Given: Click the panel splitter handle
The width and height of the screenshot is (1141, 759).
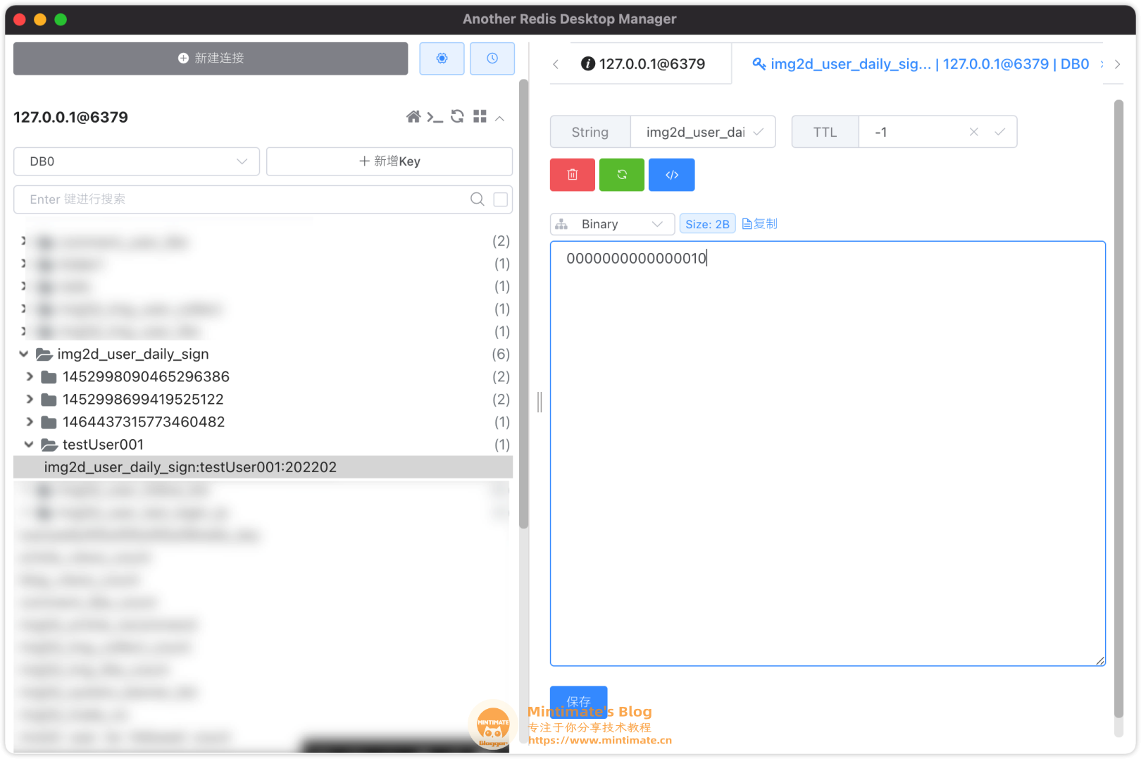Looking at the screenshot, I should tap(540, 402).
